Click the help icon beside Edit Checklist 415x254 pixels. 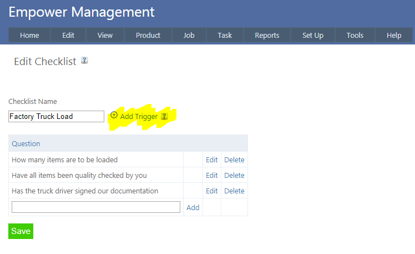(x=84, y=61)
